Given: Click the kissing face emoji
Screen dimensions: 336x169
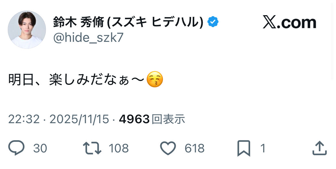Looking at the screenshot, I should pos(155,80).
